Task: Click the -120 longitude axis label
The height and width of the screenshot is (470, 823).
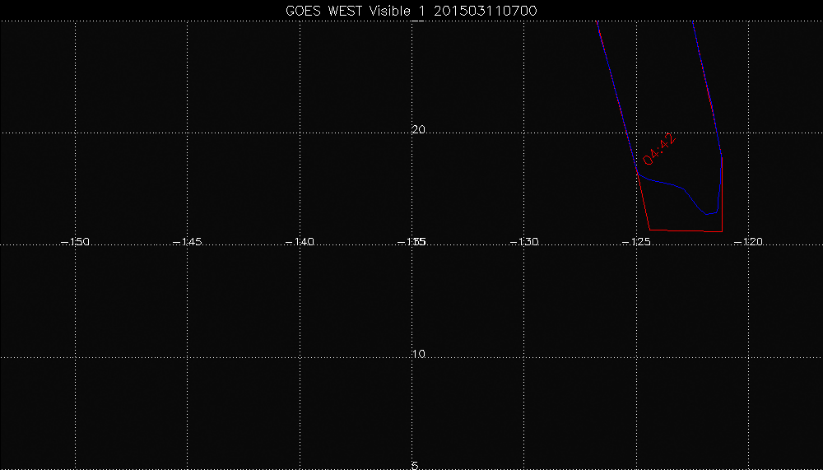Action: tap(748, 242)
